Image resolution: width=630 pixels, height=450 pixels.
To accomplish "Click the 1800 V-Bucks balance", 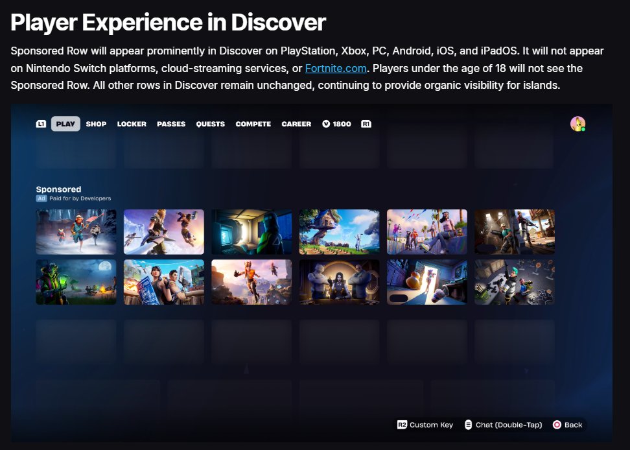I will 342,124.
